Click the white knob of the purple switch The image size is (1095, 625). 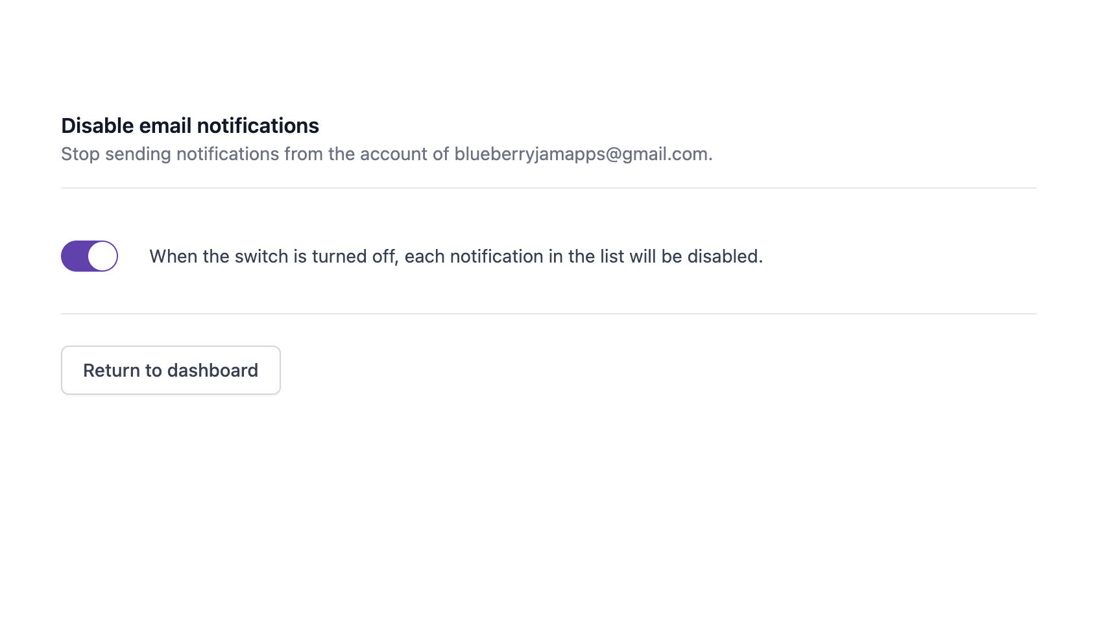click(x=102, y=256)
